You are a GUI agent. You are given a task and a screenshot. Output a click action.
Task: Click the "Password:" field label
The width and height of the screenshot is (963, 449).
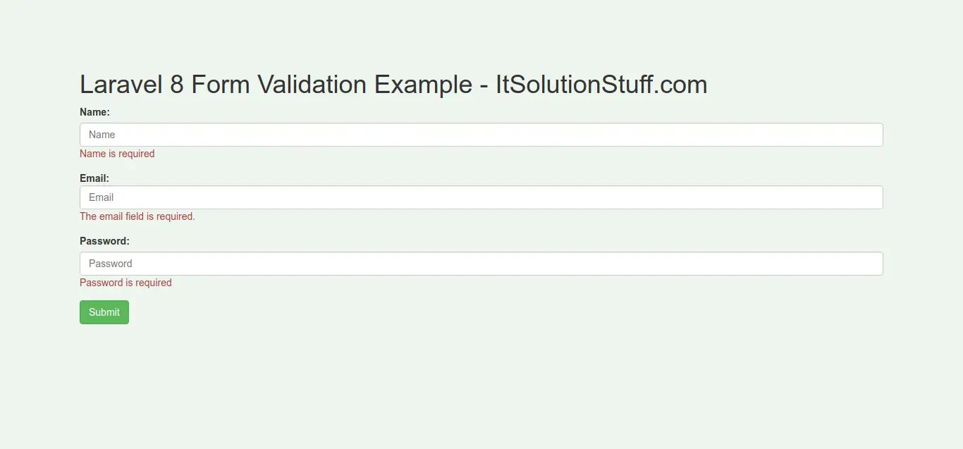tap(104, 241)
